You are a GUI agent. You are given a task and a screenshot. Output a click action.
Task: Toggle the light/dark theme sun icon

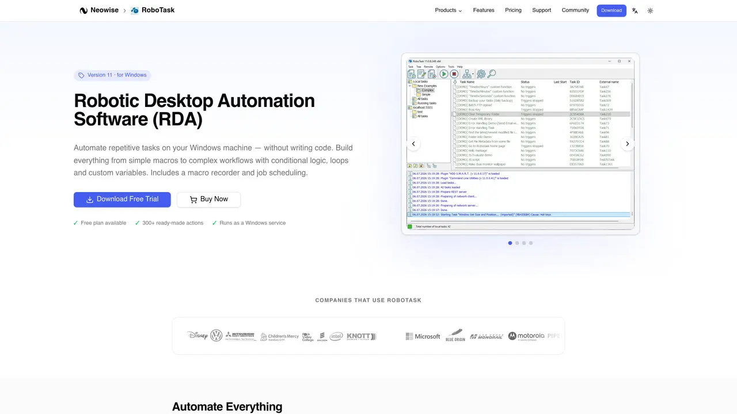pos(650,10)
